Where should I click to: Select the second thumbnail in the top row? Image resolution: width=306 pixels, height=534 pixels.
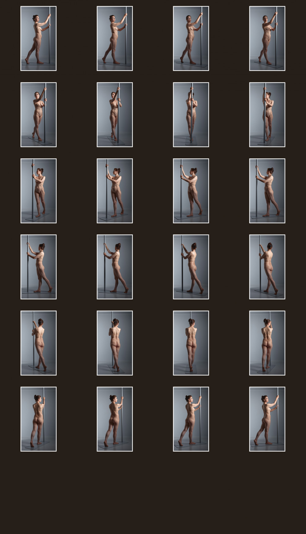pyautogui.click(x=115, y=39)
